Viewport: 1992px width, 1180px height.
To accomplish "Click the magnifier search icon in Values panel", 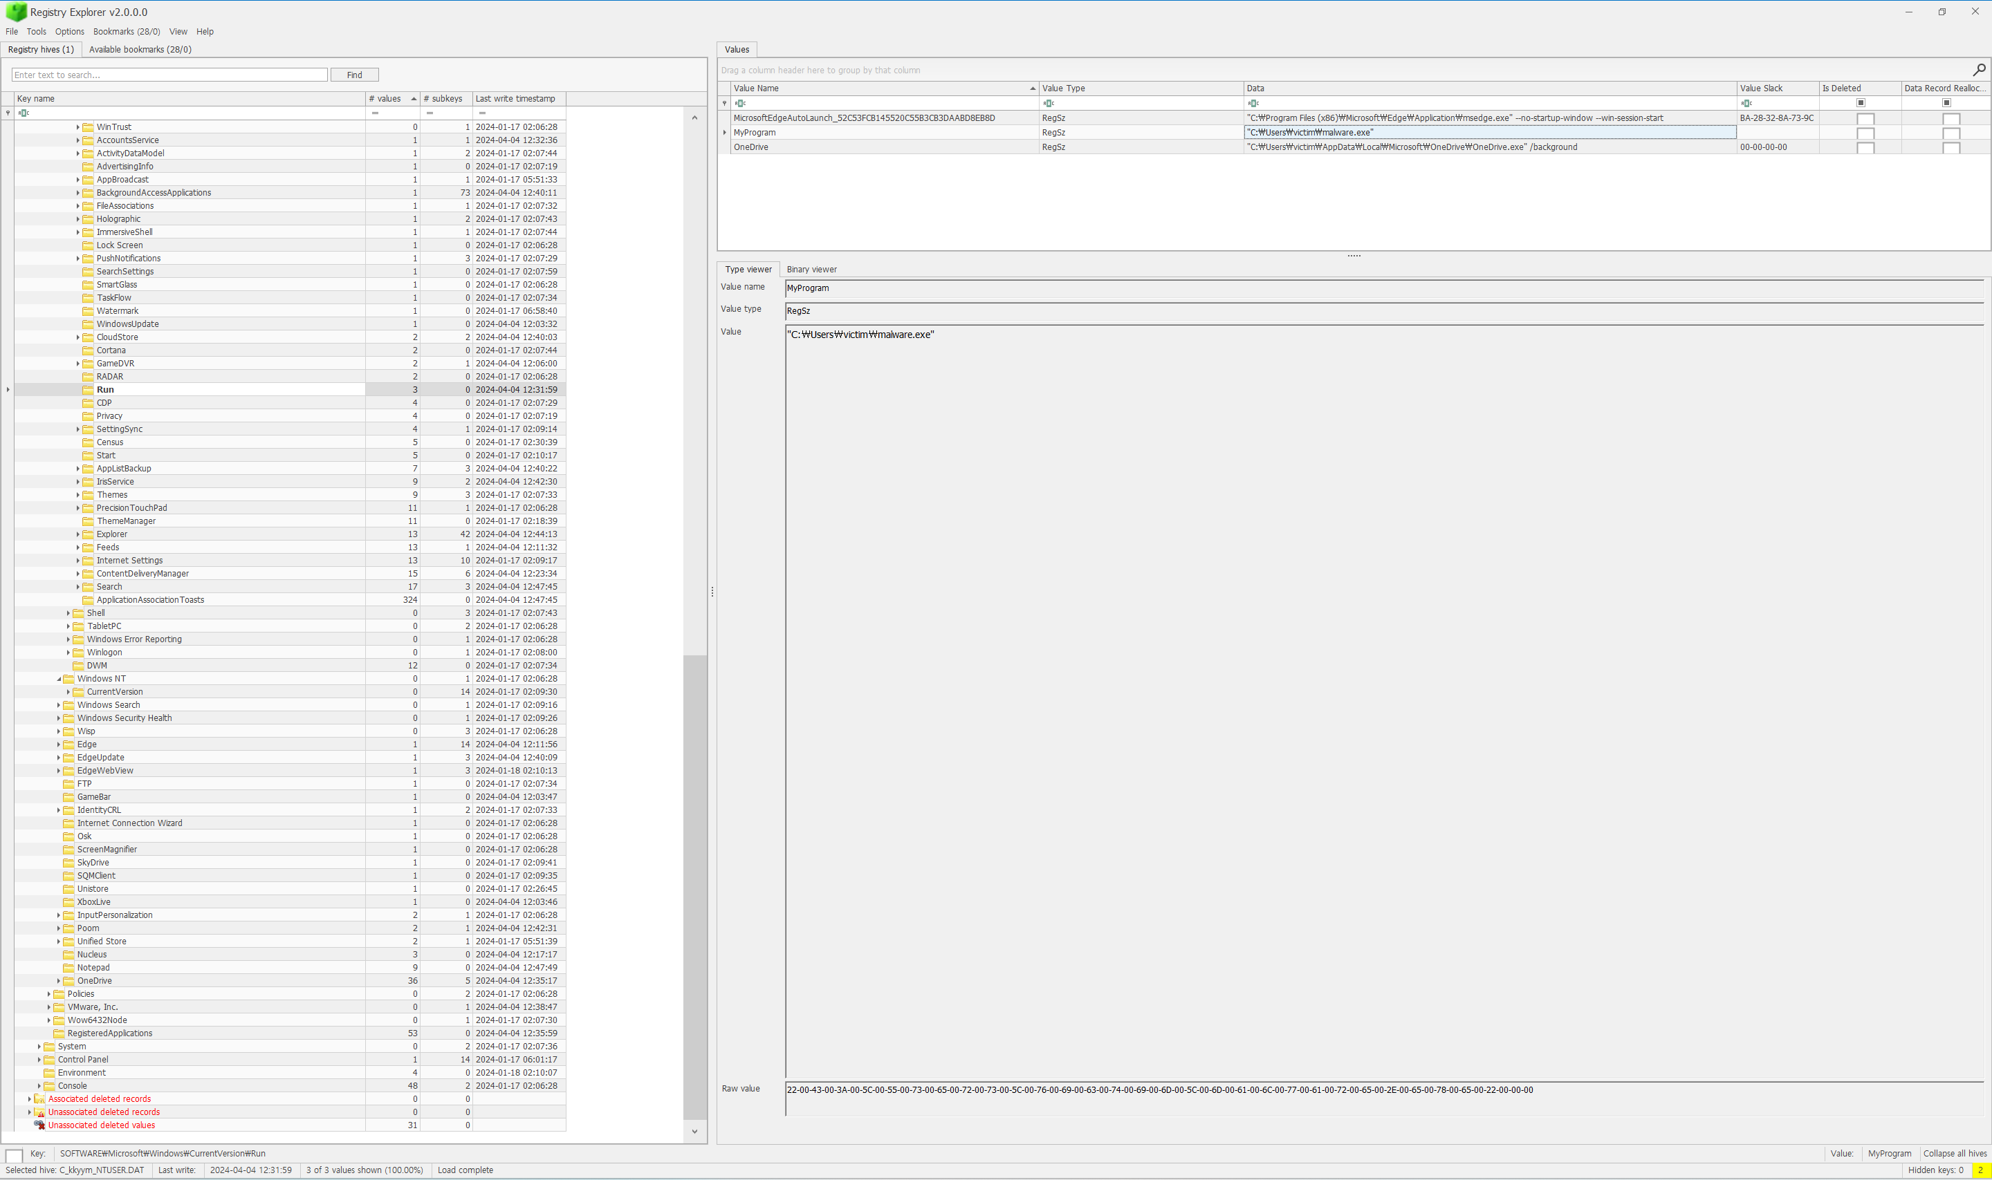I will tap(1978, 70).
